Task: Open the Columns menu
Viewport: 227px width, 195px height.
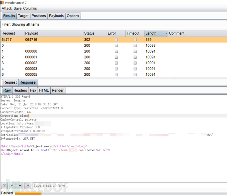Action: (30, 9)
